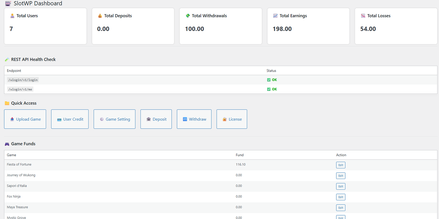Viewport: 439px width, 219px height.
Task: Edit the Sapori d'Italia fund
Action: coord(341,186)
